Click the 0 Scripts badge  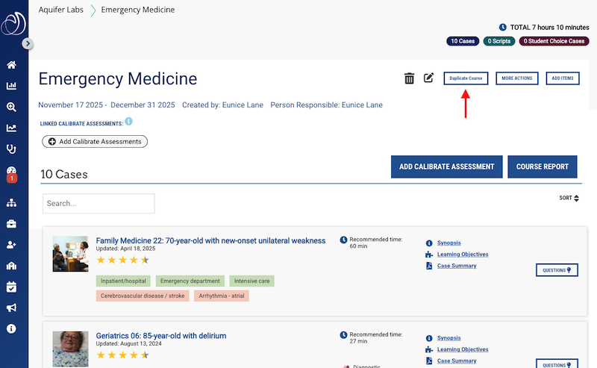499,41
